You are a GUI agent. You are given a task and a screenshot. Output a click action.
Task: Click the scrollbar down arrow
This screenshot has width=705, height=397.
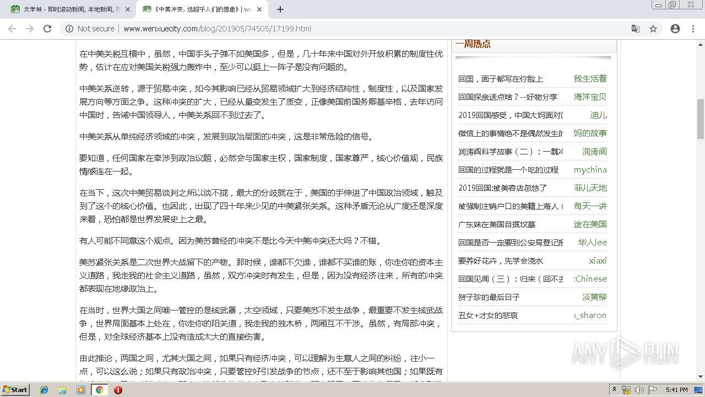[x=700, y=377]
